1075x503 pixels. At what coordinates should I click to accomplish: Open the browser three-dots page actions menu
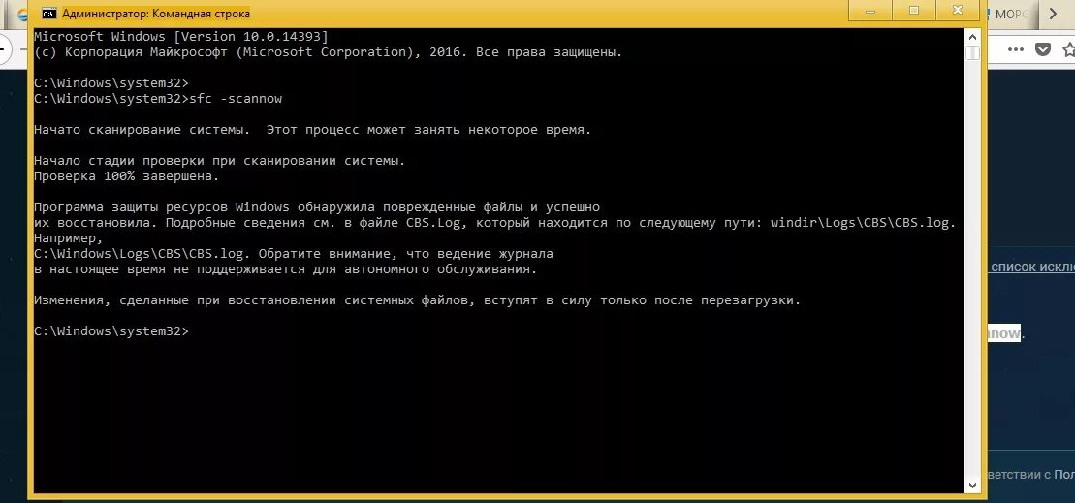point(1015,49)
